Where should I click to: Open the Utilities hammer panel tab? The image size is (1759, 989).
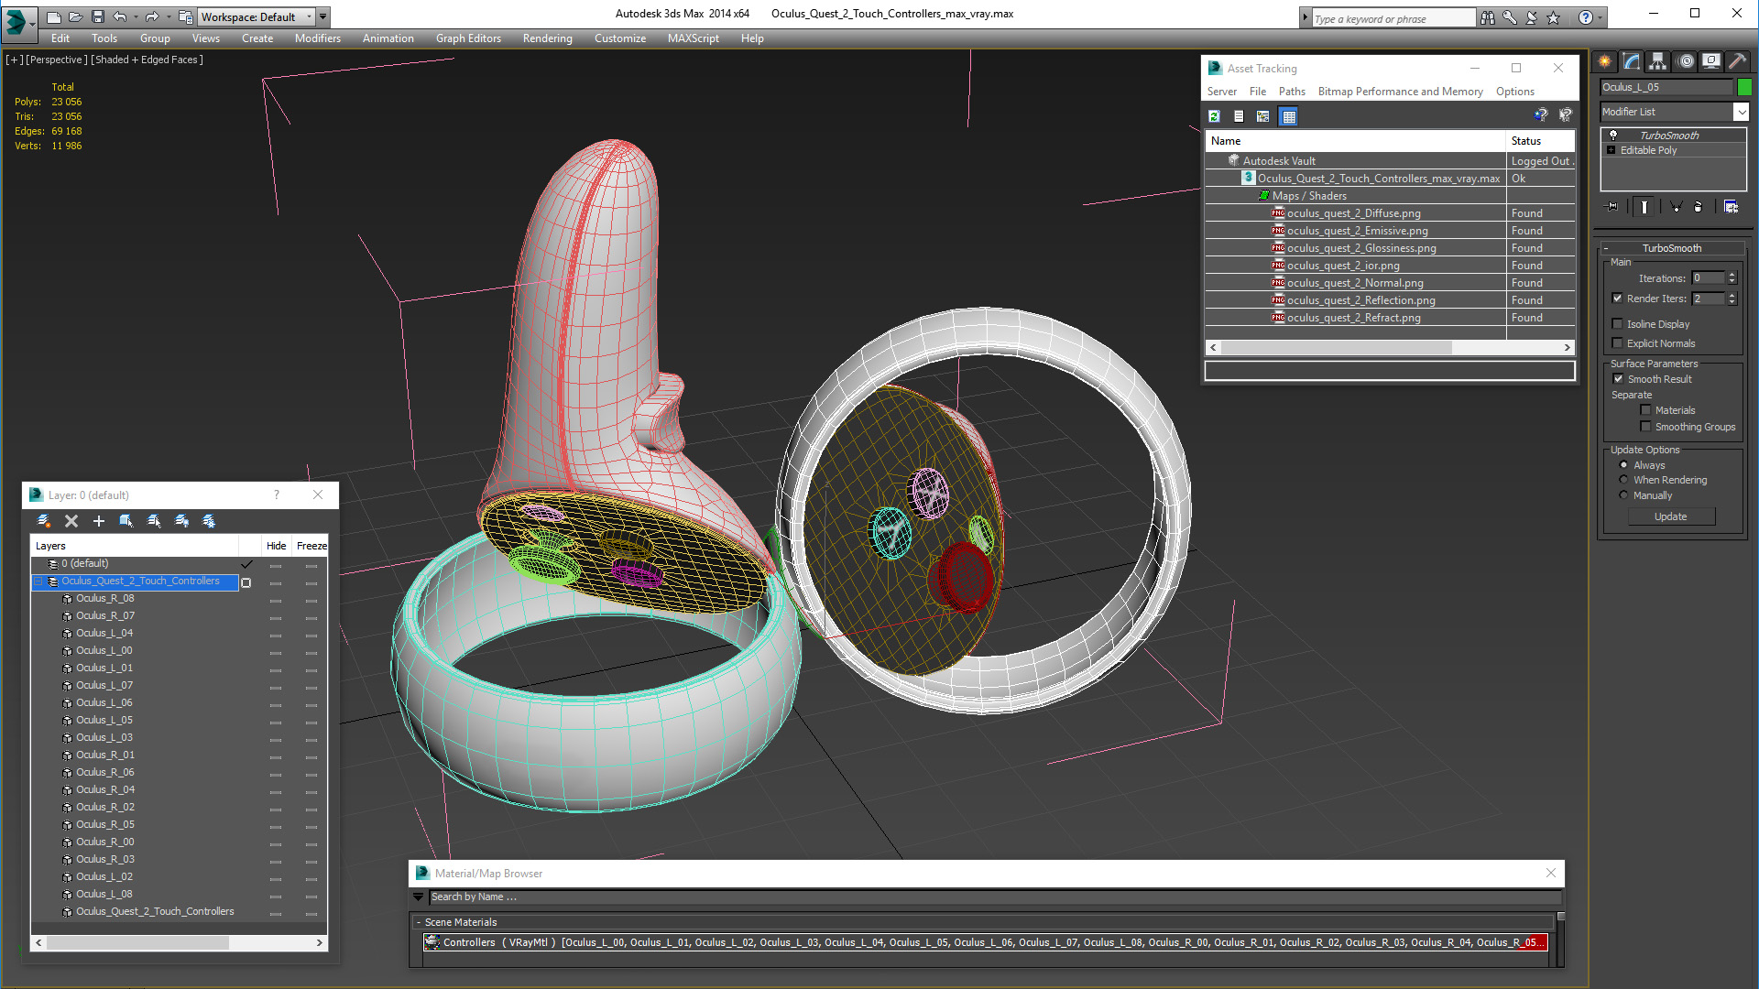pos(1737,61)
